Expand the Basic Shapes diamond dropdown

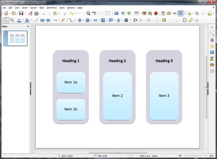(84, 20)
